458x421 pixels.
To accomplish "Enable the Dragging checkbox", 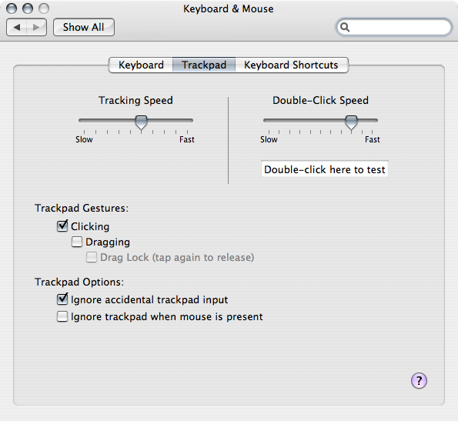I will coord(77,242).
